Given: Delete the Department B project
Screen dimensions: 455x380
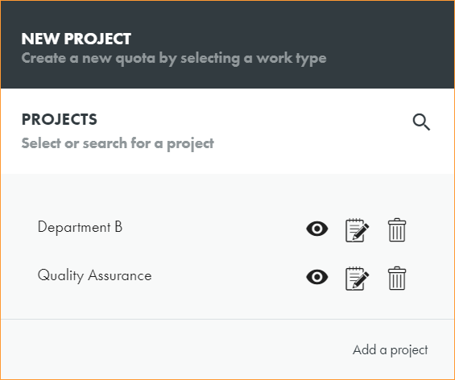Looking at the screenshot, I should [x=397, y=229].
